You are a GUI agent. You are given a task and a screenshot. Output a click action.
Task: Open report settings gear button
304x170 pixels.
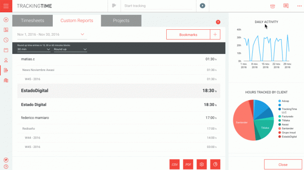click(202, 164)
